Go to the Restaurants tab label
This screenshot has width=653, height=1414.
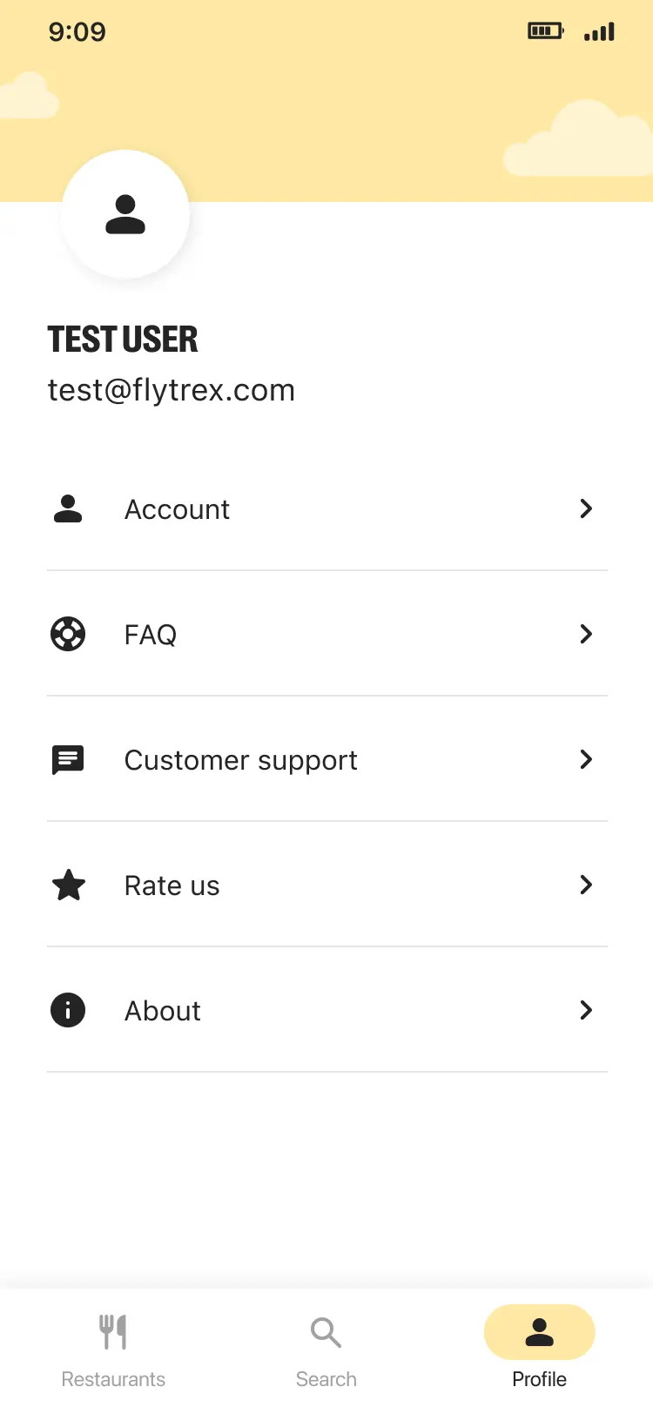(113, 1379)
